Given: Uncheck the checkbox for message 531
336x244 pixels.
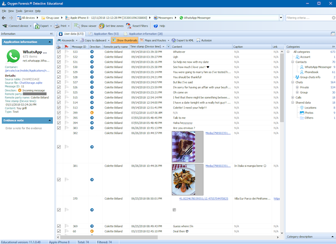Looking at the screenshot, I should [x=59, y=62].
